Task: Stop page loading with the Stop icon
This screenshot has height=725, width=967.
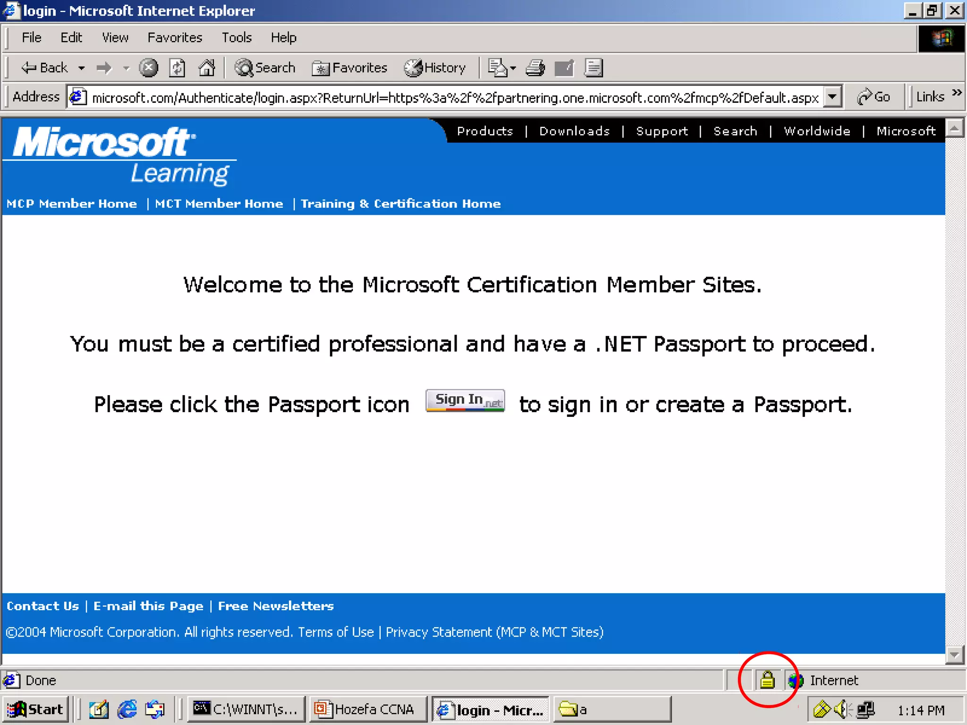Action: (x=148, y=68)
